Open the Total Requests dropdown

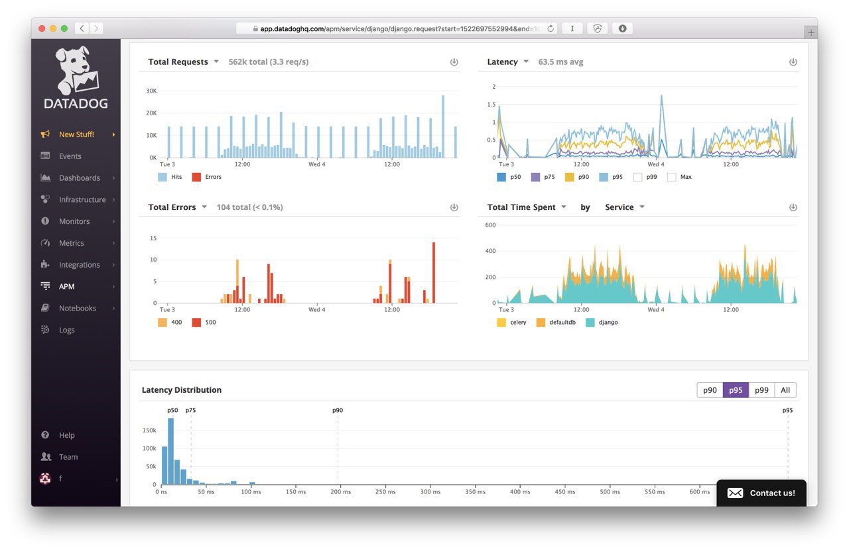tap(216, 62)
